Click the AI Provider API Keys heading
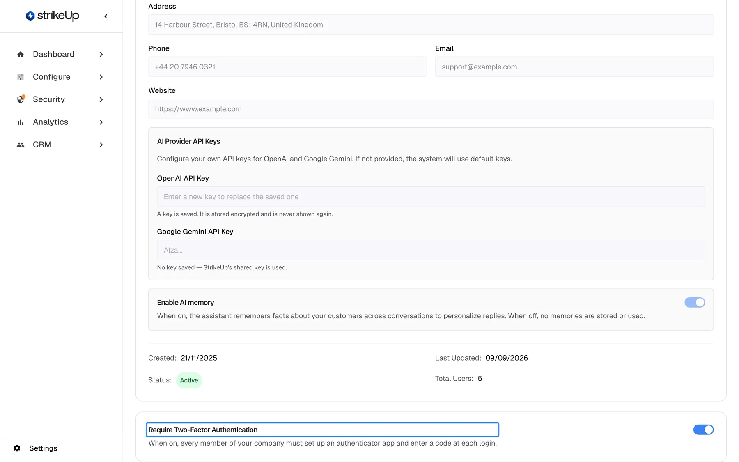This screenshot has height=462, width=739. click(x=188, y=141)
